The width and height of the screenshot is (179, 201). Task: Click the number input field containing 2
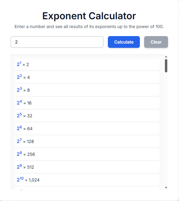pos(57,42)
